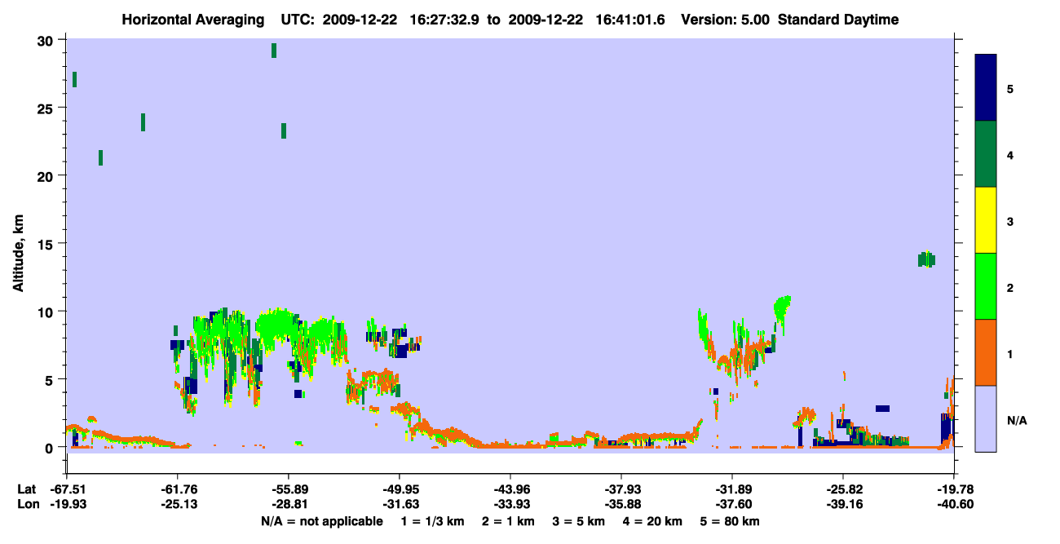Click latitude value -49.95
Image resolution: width=1060 pixels, height=544 pixels.
tap(400, 489)
